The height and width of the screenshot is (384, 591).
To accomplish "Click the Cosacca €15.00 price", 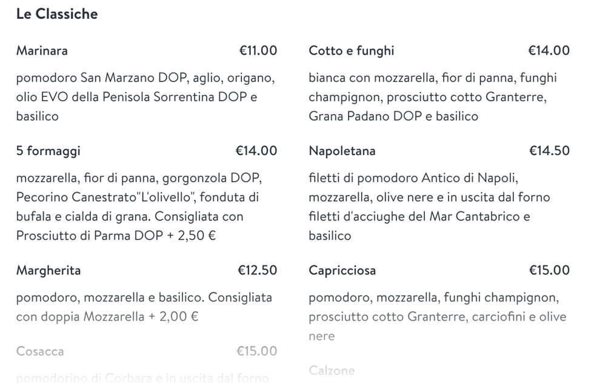I will [x=256, y=351].
